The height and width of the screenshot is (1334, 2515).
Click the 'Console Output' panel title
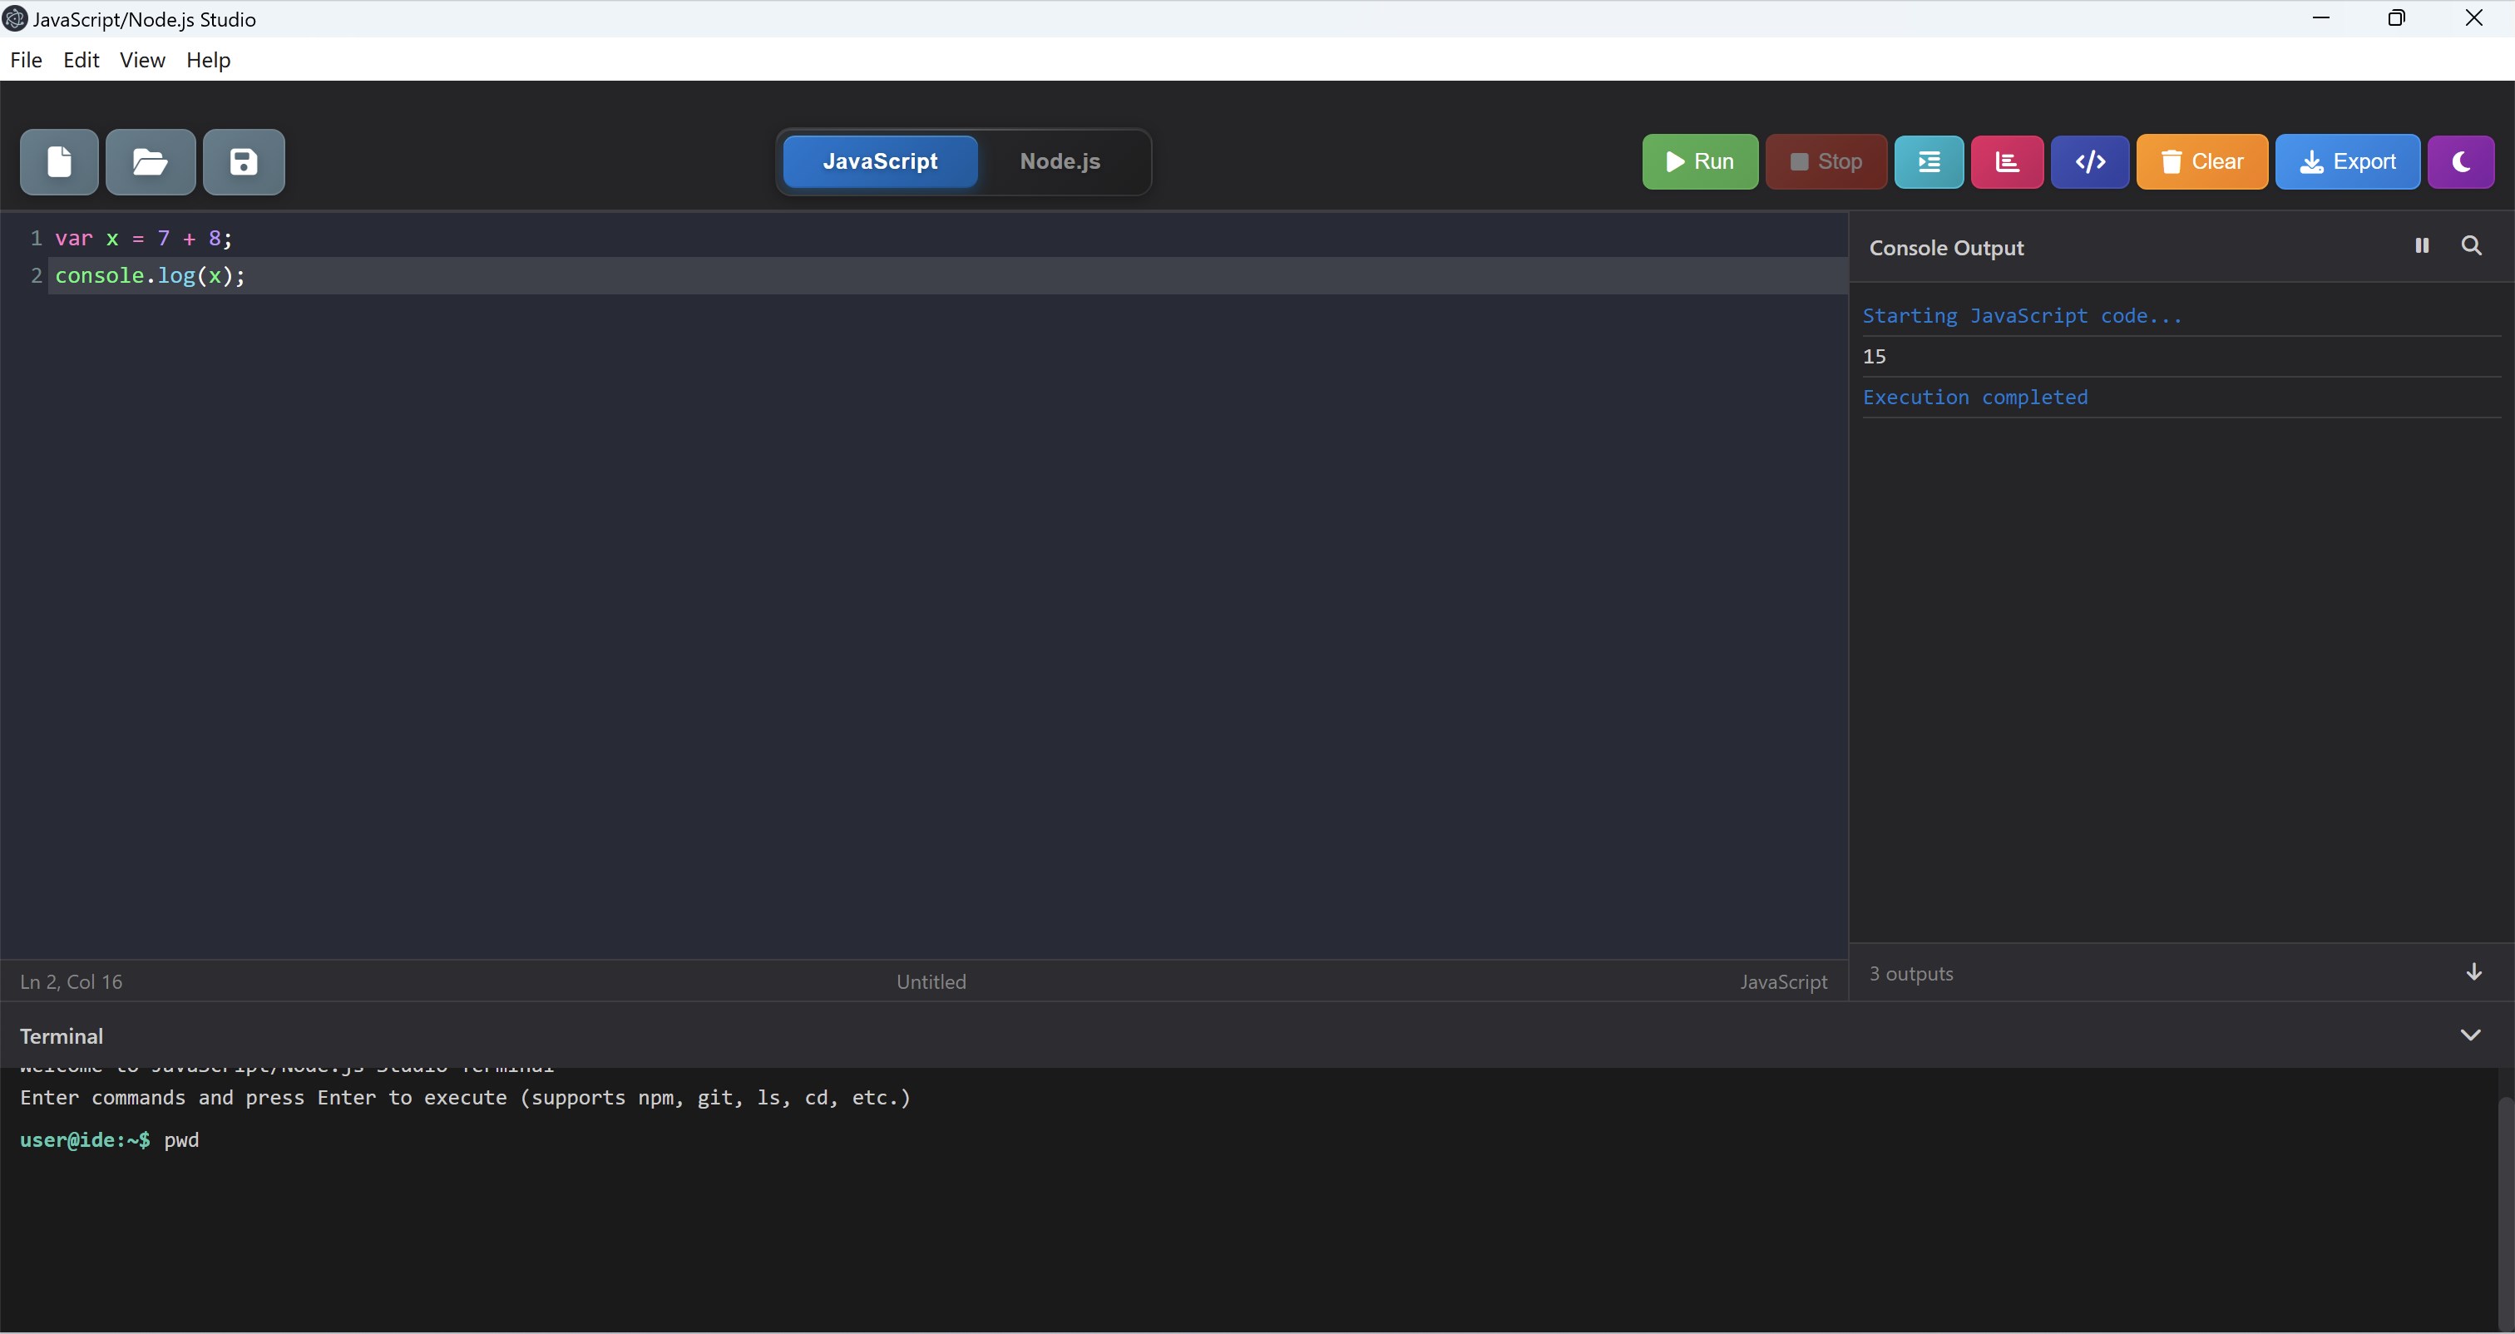pyautogui.click(x=1946, y=248)
